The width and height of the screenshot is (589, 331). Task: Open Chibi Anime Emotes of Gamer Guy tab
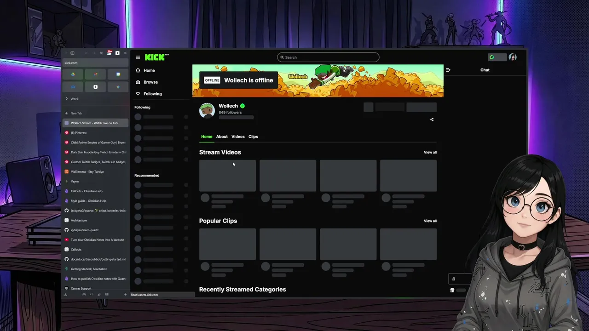point(95,143)
